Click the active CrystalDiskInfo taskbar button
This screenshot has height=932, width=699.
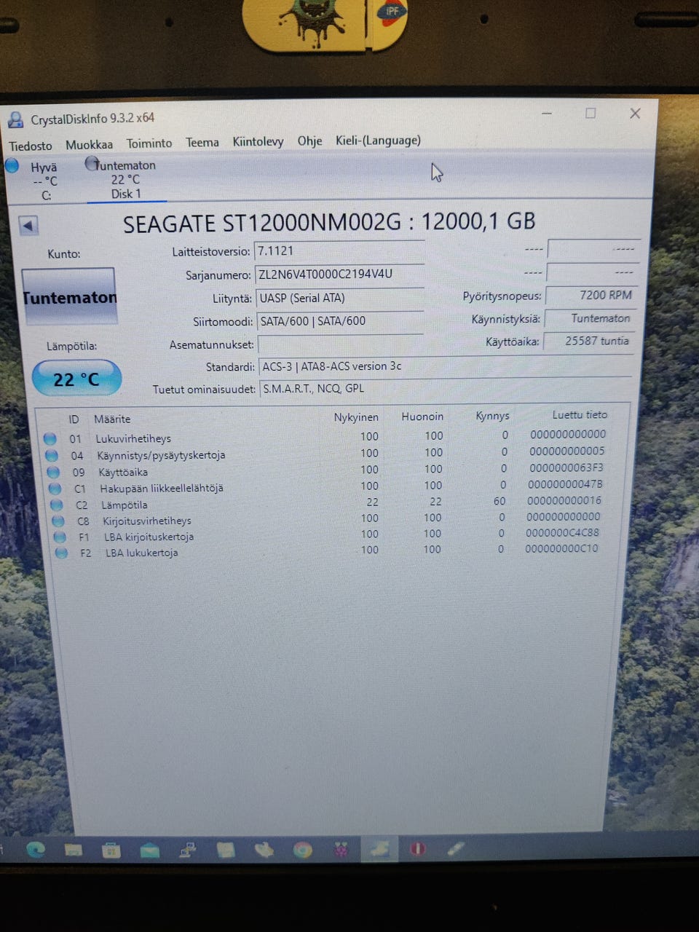[x=379, y=849]
